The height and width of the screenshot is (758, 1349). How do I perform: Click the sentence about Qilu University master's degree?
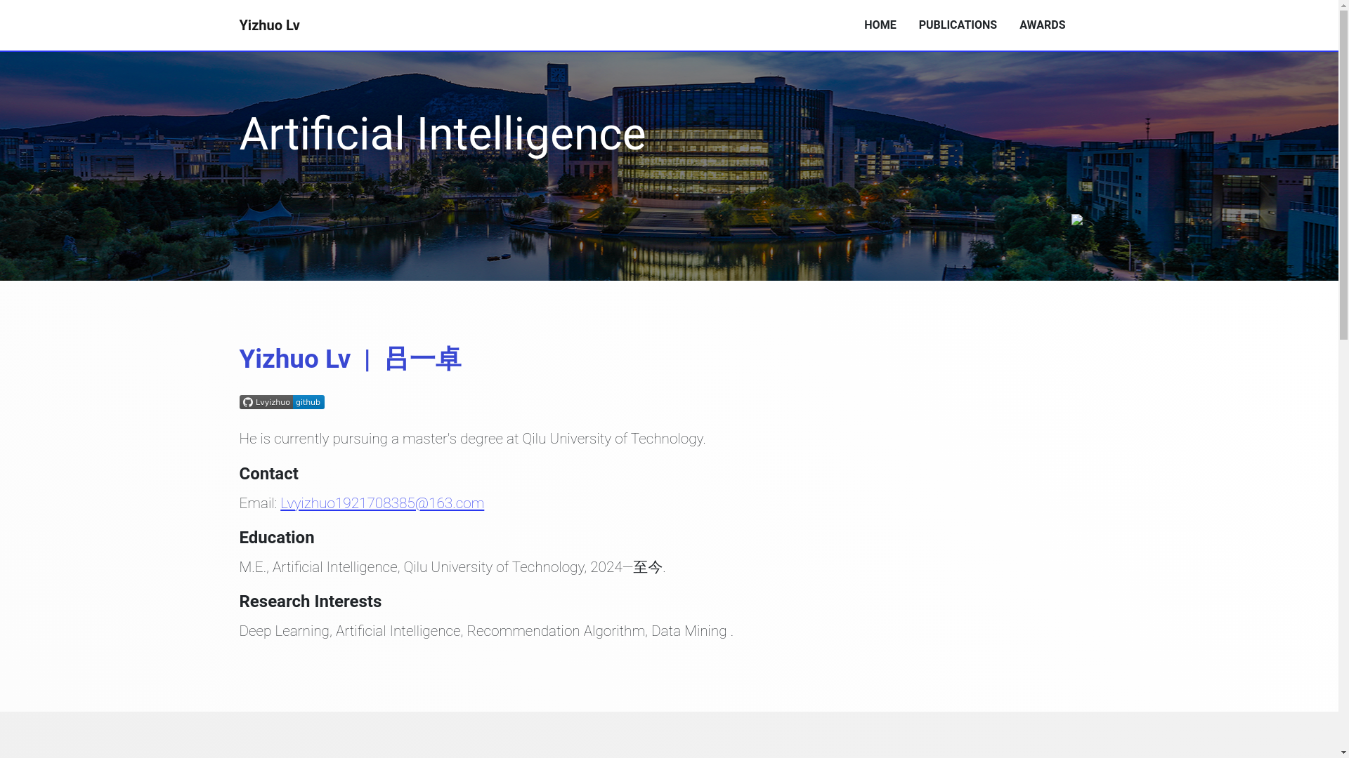click(x=472, y=439)
